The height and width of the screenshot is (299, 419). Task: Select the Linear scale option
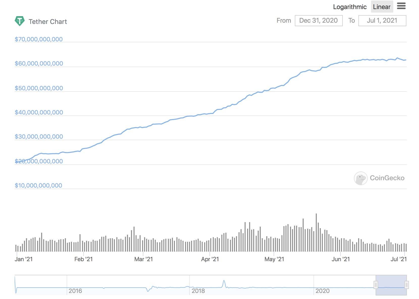382,7
